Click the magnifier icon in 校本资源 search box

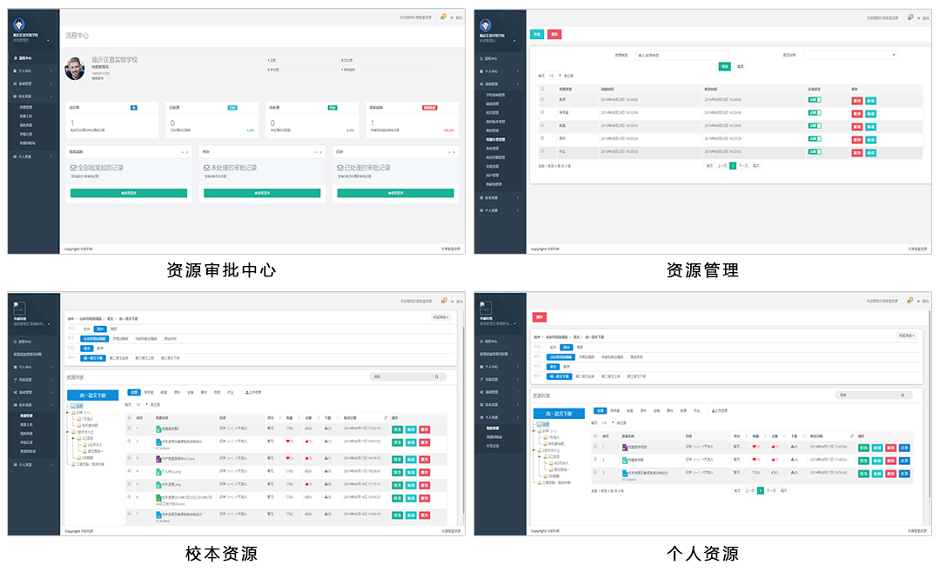click(436, 376)
